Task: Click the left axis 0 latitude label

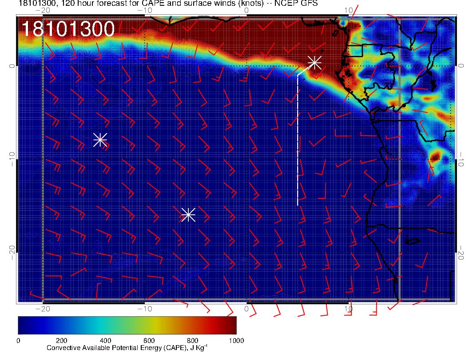Action: coord(13,66)
